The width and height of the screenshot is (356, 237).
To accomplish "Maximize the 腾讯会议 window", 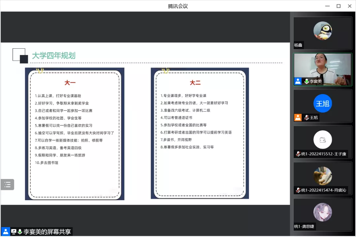I will click(338, 6).
